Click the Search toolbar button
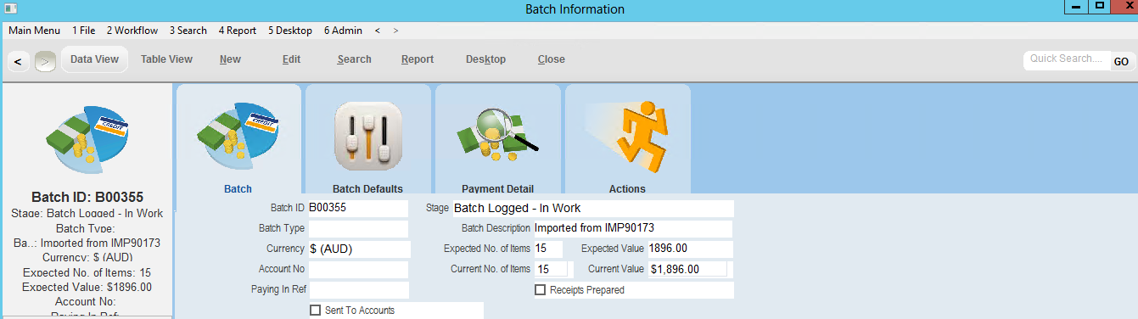Screen dimensions: 1138x319 click(x=354, y=59)
